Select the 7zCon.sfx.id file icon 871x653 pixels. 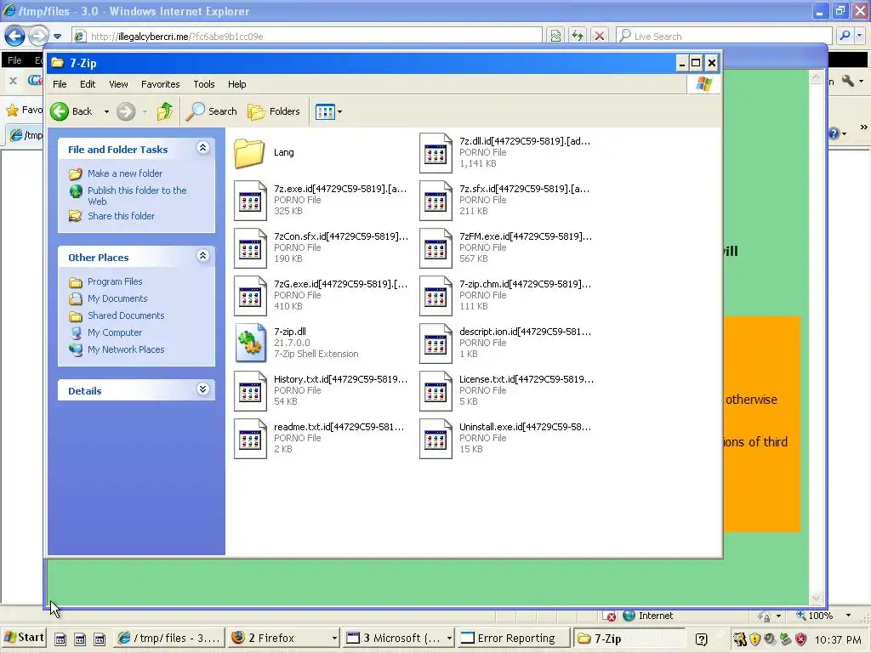coord(250,248)
